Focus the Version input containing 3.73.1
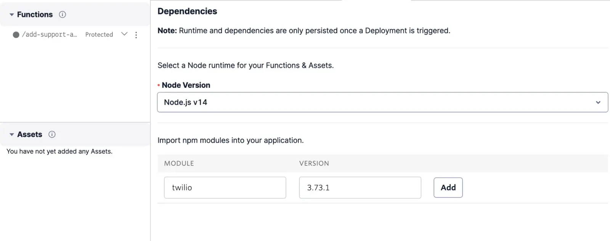Image resolution: width=610 pixels, height=241 pixels. click(x=360, y=187)
